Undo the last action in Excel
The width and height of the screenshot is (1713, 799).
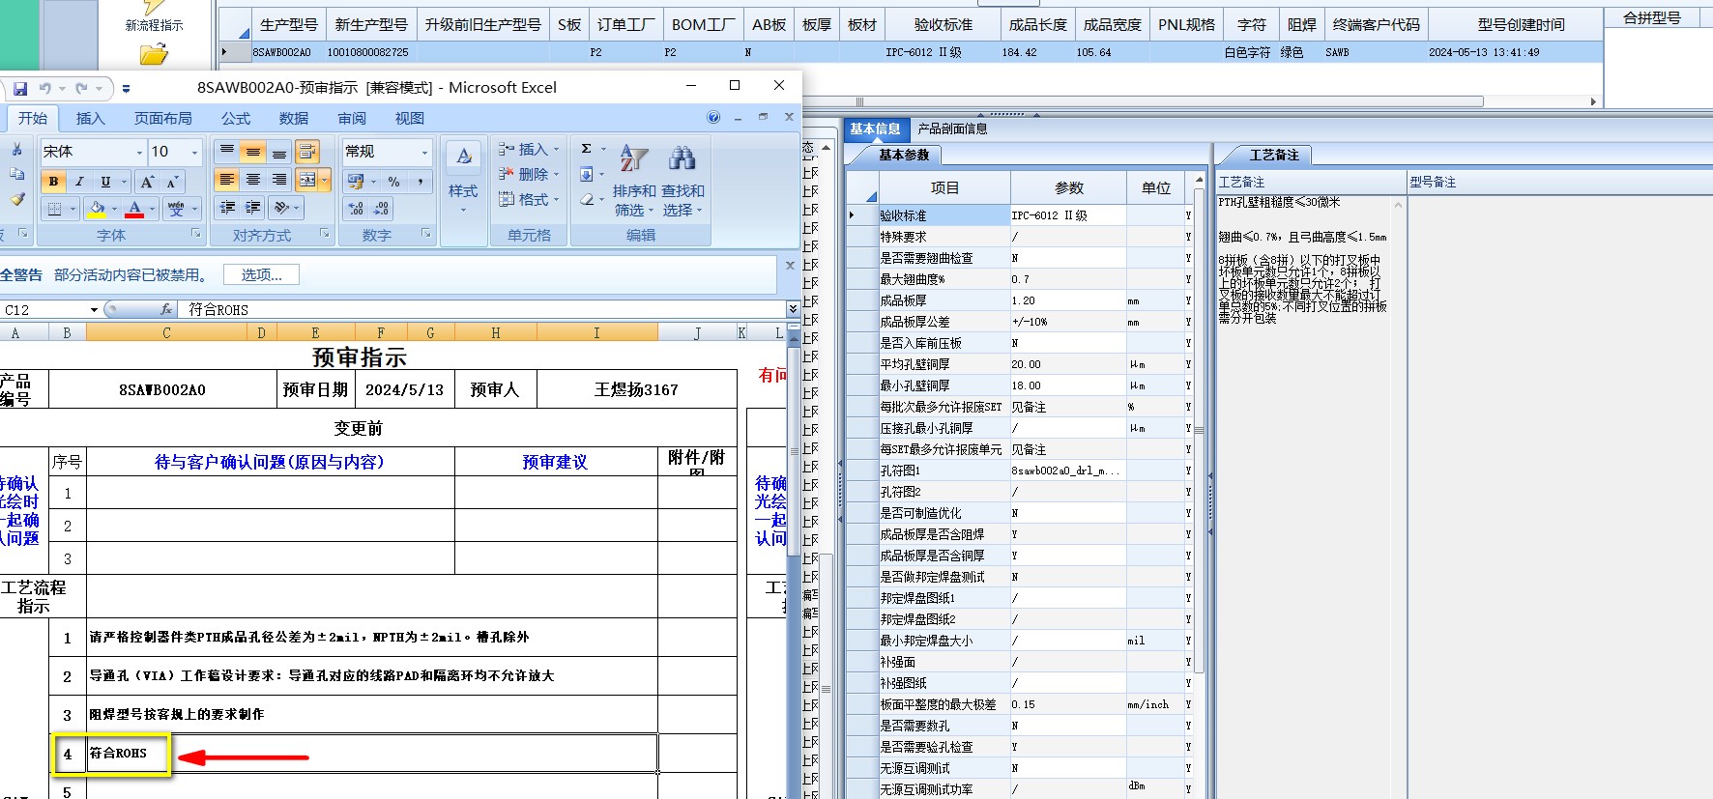[x=45, y=88]
